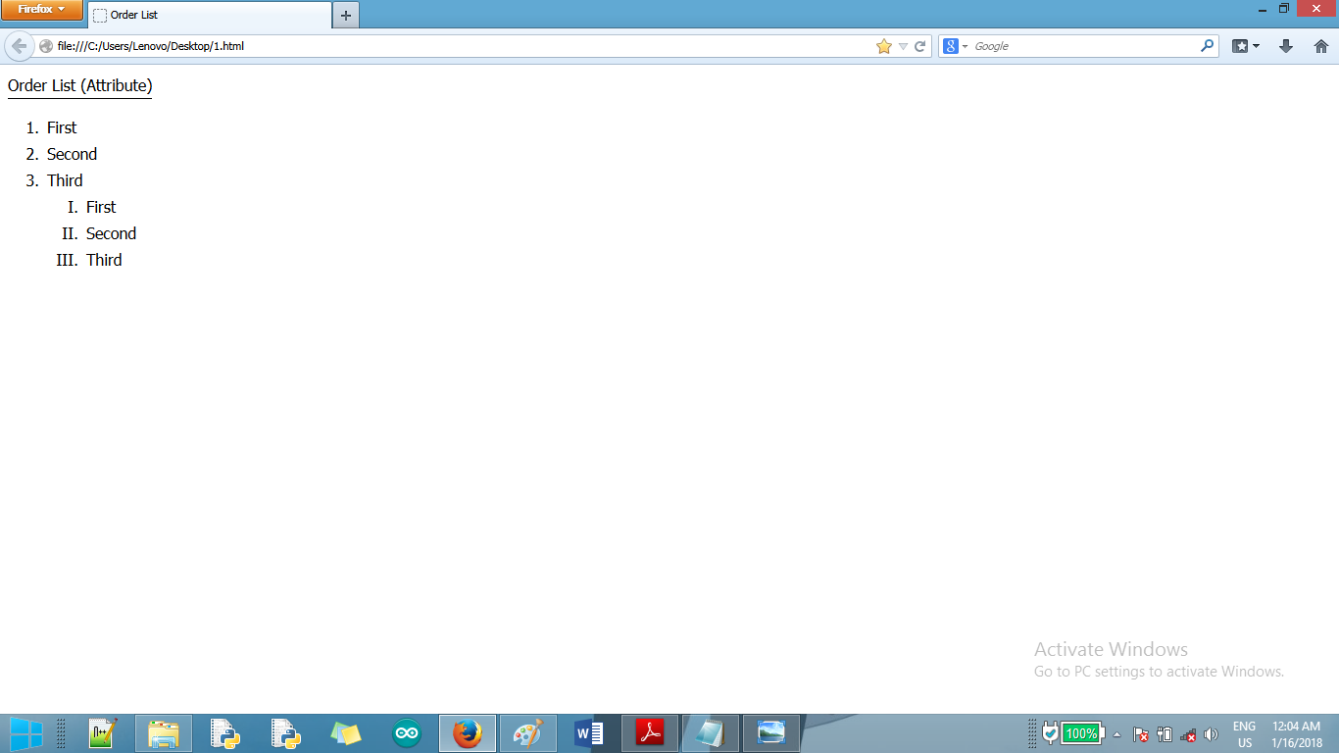Viewport: 1339px width, 753px height.
Task: Show hidden tray icons arrow
Action: [x=1116, y=734]
